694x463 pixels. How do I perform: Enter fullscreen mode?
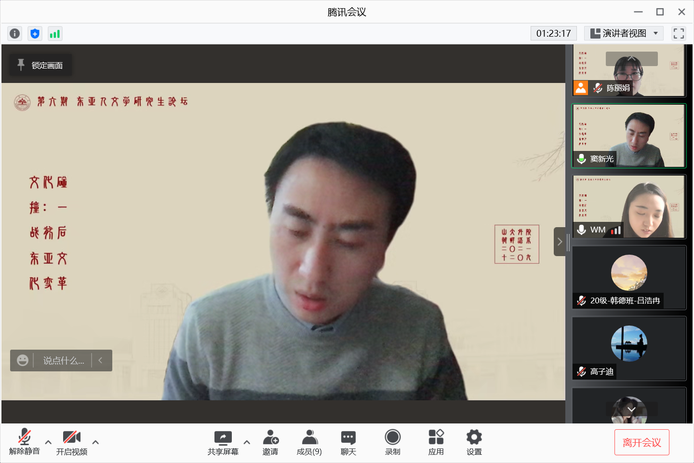coord(679,33)
